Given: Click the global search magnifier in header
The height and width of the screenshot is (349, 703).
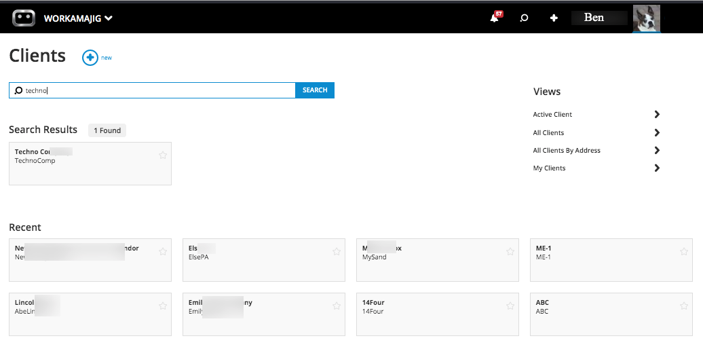Looking at the screenshot, I should (x=524, y=18).
